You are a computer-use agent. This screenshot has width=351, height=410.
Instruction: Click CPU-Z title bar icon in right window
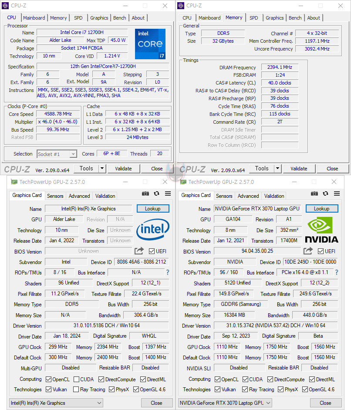tap(181, 6)
